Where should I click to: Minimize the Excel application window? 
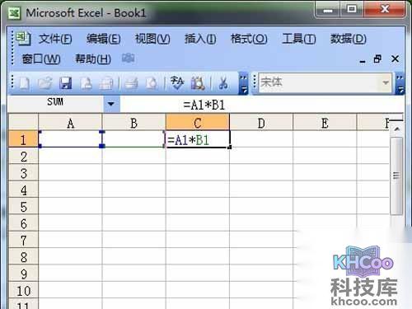point(328,9)
